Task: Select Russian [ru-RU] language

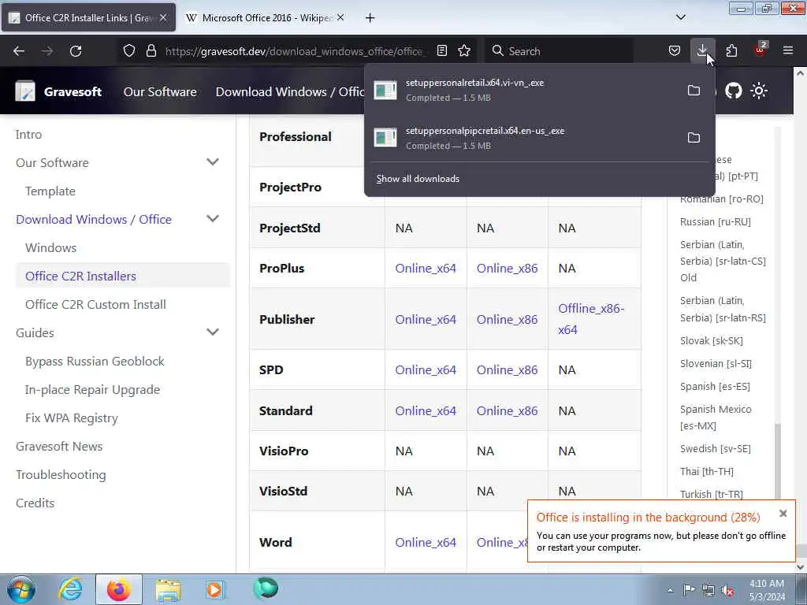Action: (716, 221)
